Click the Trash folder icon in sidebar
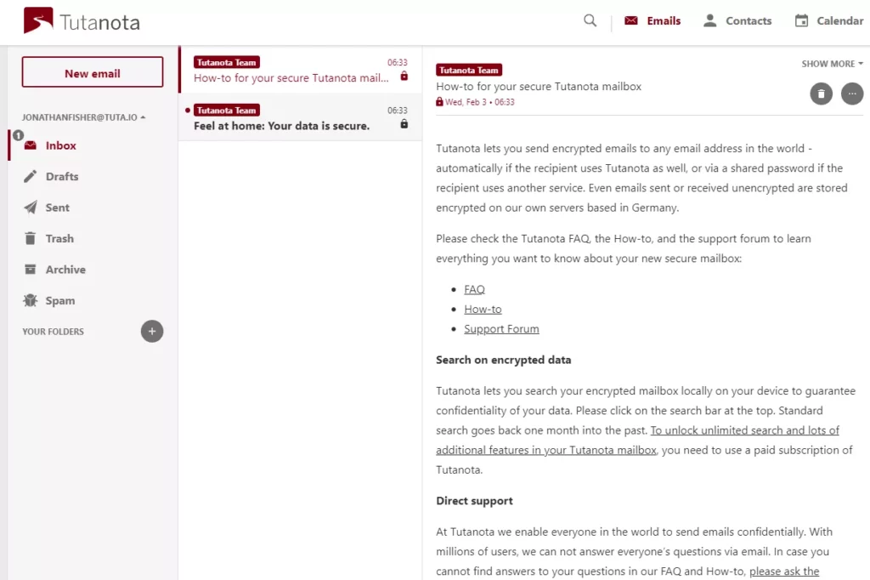This screenshot has width=870, height=580. [31, 239]
